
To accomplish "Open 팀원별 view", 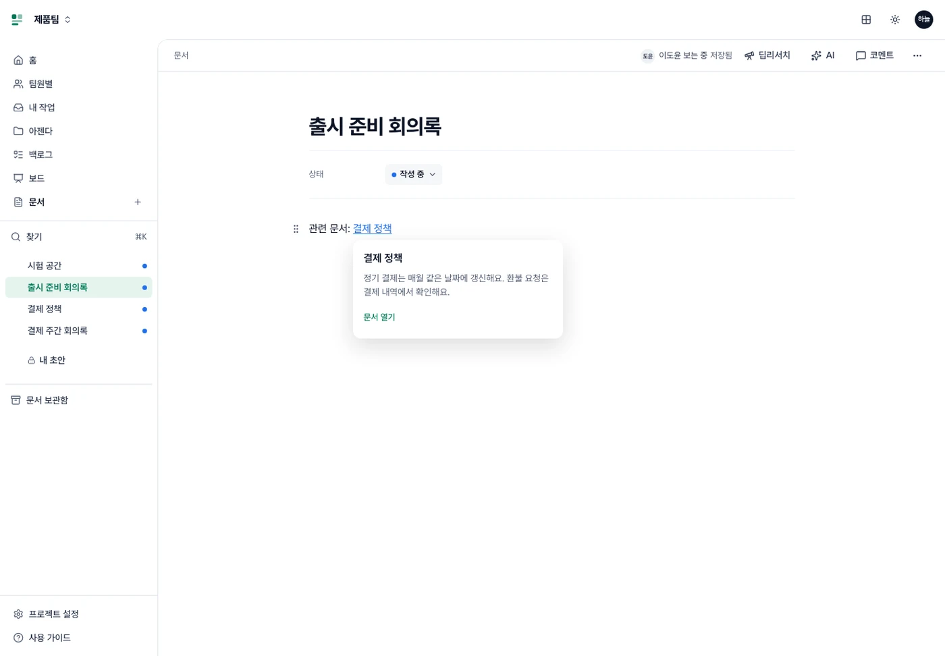I will 78,84.
